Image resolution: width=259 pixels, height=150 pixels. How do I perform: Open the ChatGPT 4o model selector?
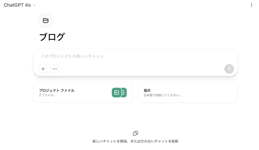(20, 5)
